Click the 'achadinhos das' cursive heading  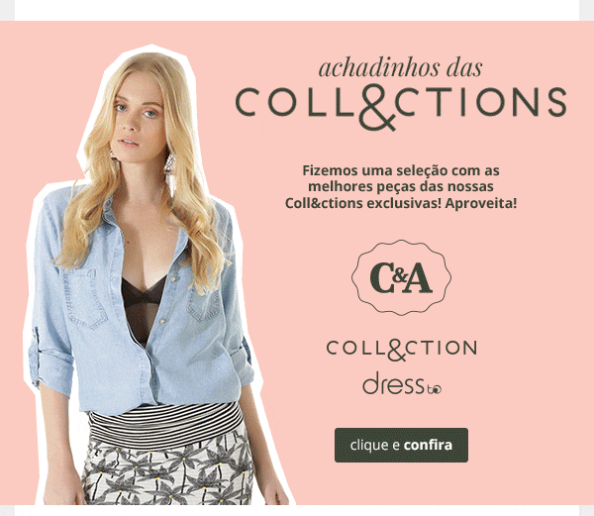coord(400,68)
